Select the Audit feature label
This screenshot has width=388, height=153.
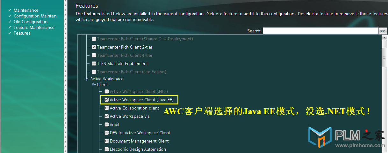115,124
